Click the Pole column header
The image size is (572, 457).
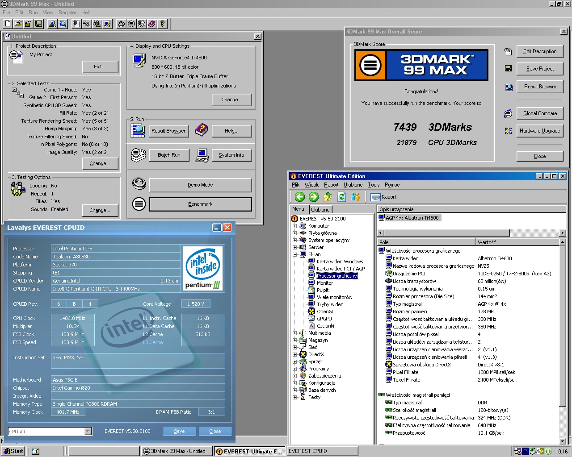[427, 242]
